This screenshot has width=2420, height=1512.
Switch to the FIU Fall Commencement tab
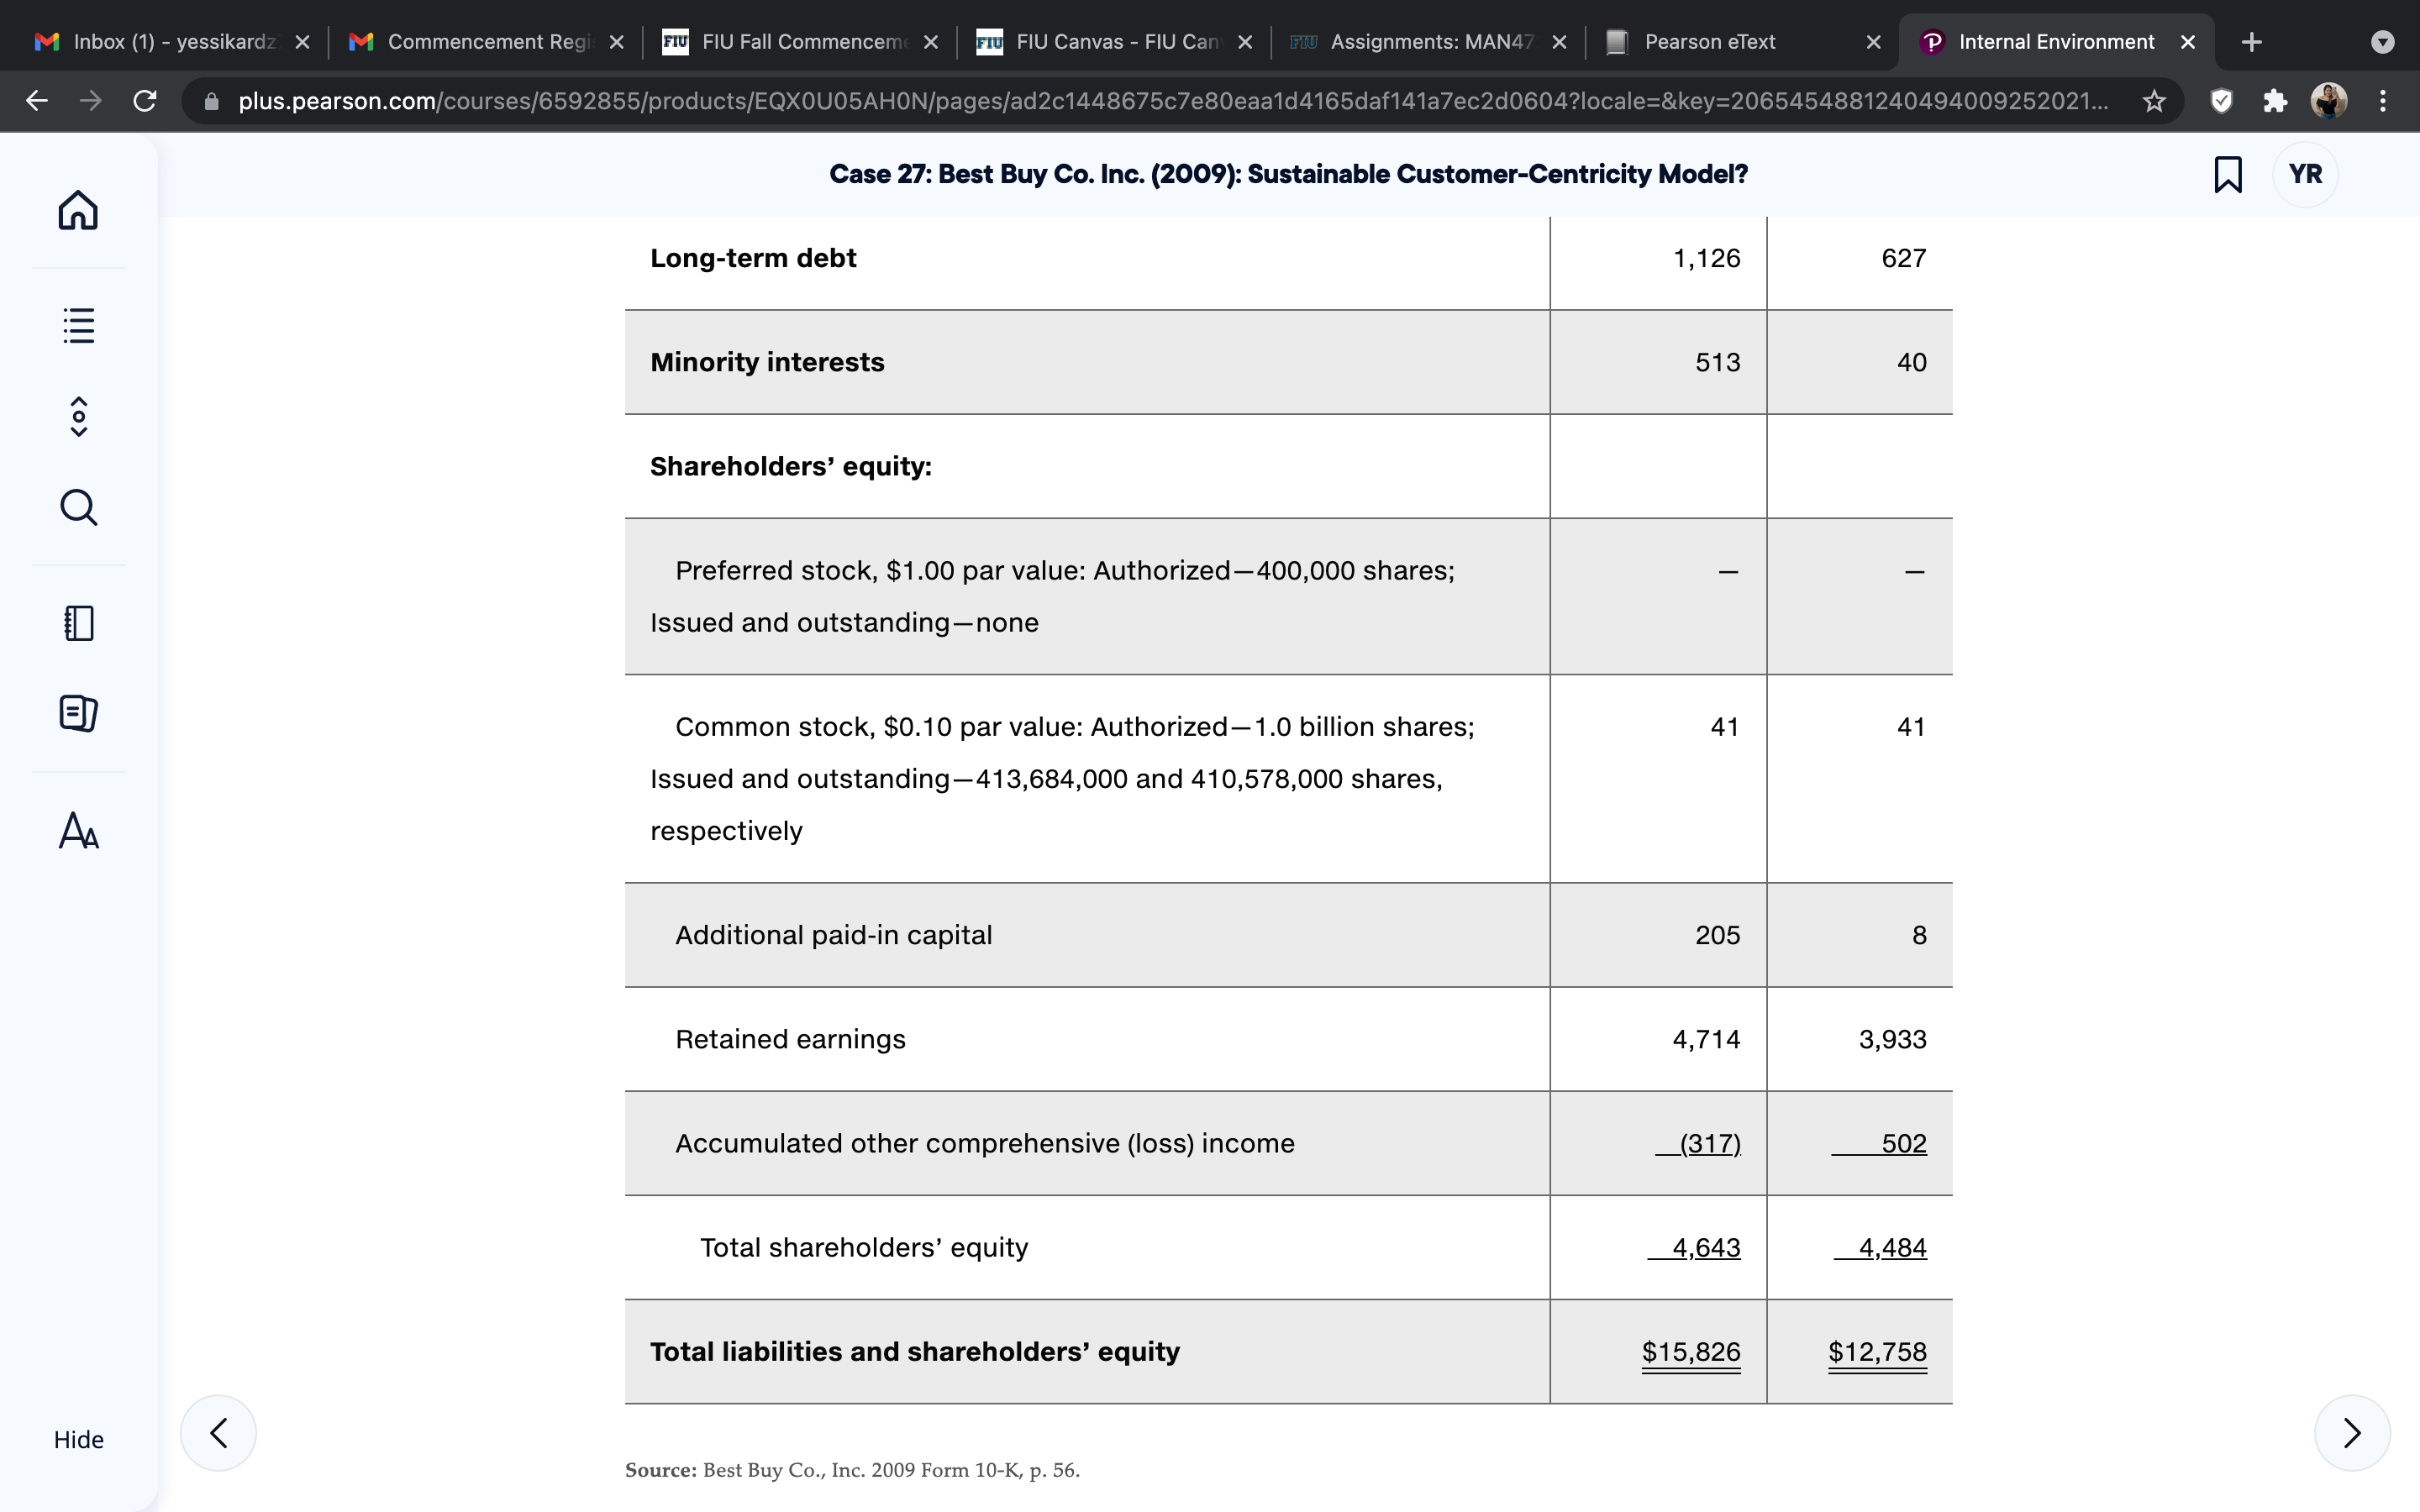point(801,42)
